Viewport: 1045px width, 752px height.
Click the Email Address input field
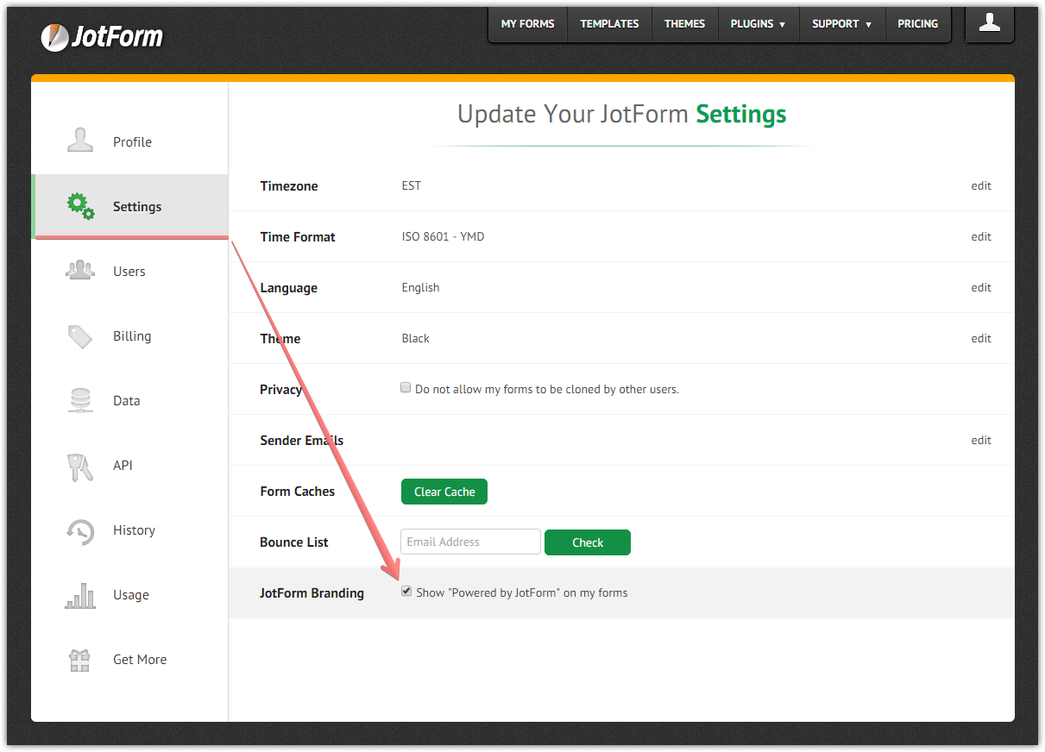pos(470,542)
